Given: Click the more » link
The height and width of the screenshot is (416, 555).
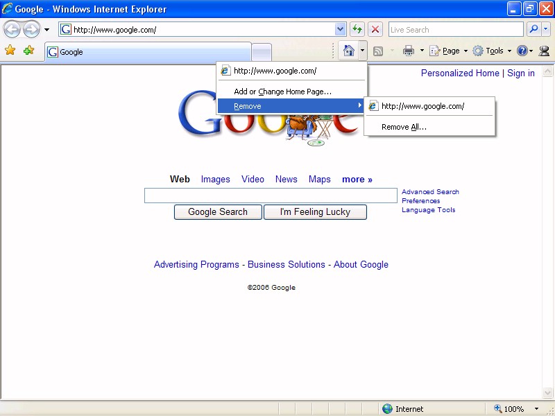Looking at the screenshot, I should coord(357,180).
